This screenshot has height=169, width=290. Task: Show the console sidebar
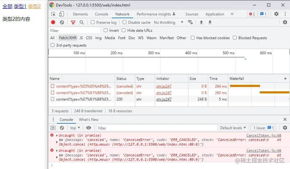53,128
